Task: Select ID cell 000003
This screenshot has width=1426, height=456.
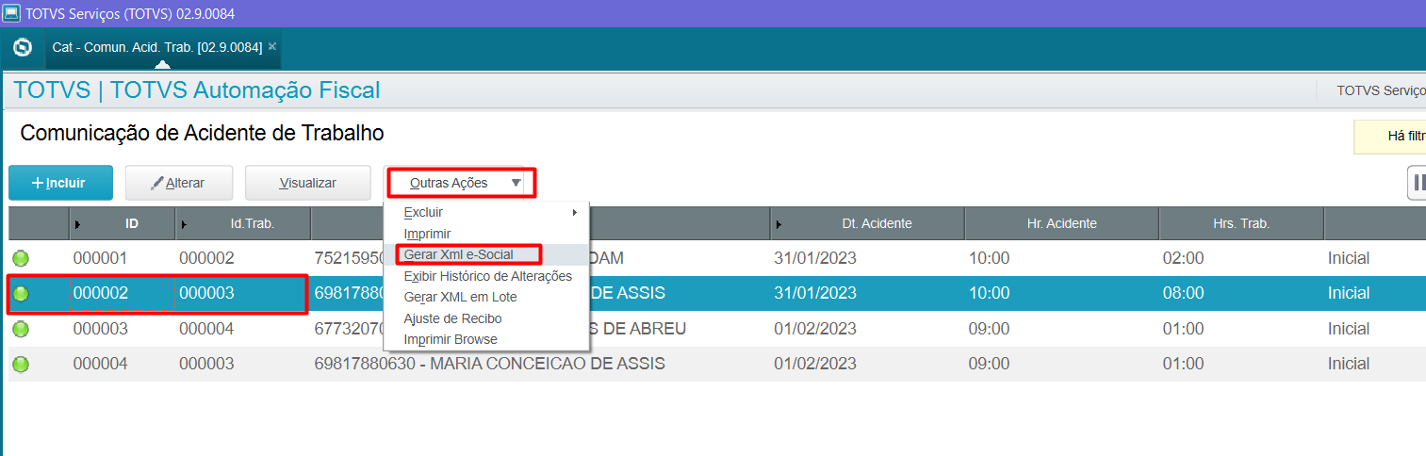Action: (x=100, y=329)
